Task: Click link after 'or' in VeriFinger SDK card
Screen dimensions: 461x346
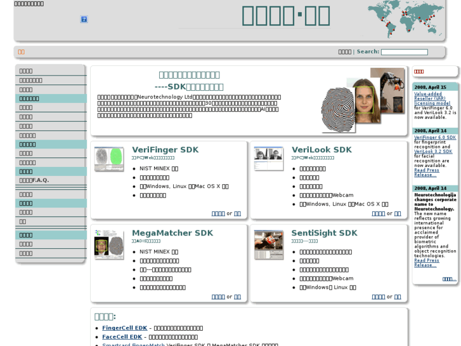Action: point(237,213)
